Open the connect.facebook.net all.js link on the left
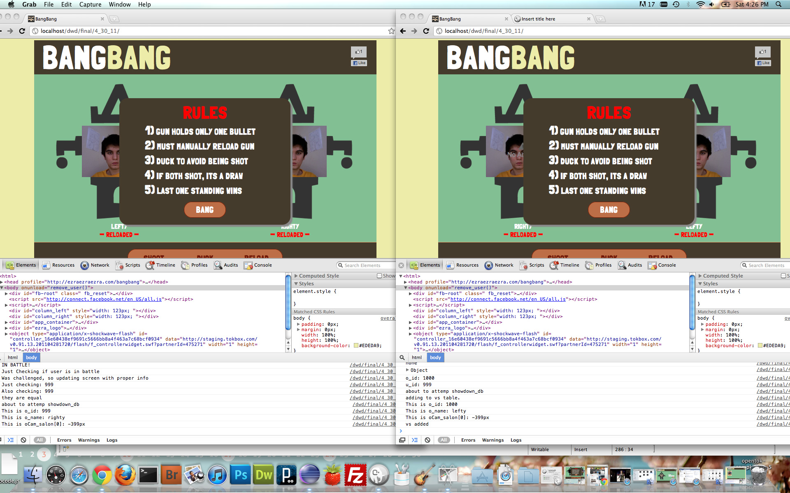Screen dimensions: 790x493 pos(104,299)
